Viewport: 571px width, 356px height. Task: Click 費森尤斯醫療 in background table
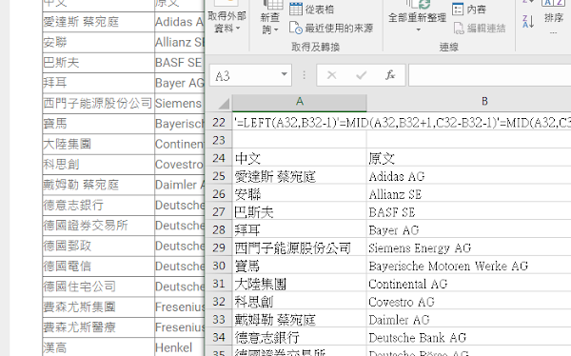click(79, 327)
